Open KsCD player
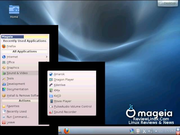This screenshot has width=180, height=135. (x=72, y=96)
